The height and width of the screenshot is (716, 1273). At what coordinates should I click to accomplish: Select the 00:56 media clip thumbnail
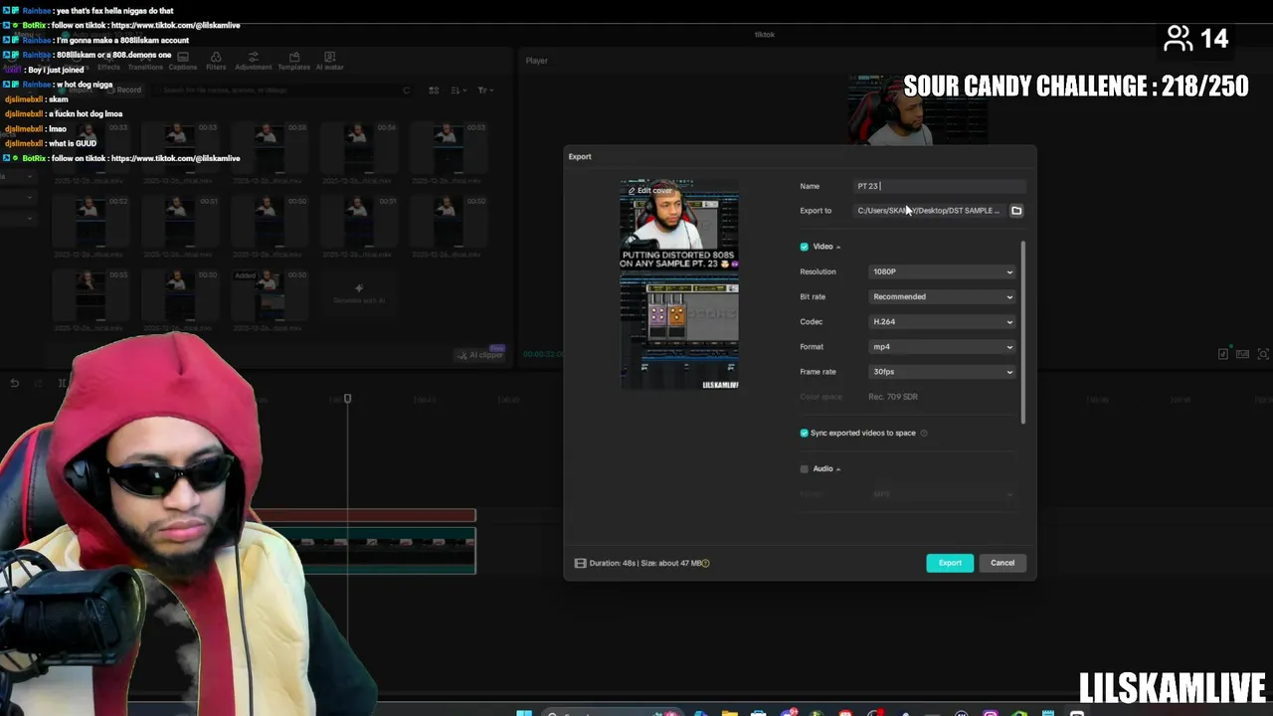358,146
